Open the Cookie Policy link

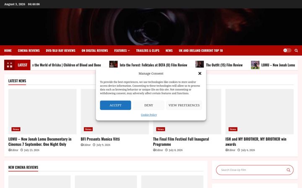coord(148,115)
